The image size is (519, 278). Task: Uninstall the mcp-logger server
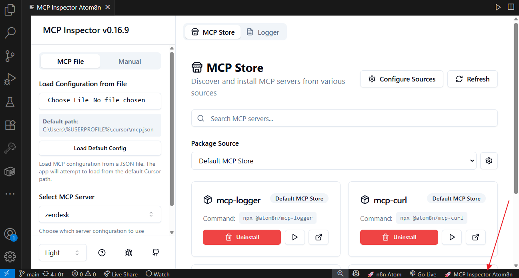[x=242, y=237]
